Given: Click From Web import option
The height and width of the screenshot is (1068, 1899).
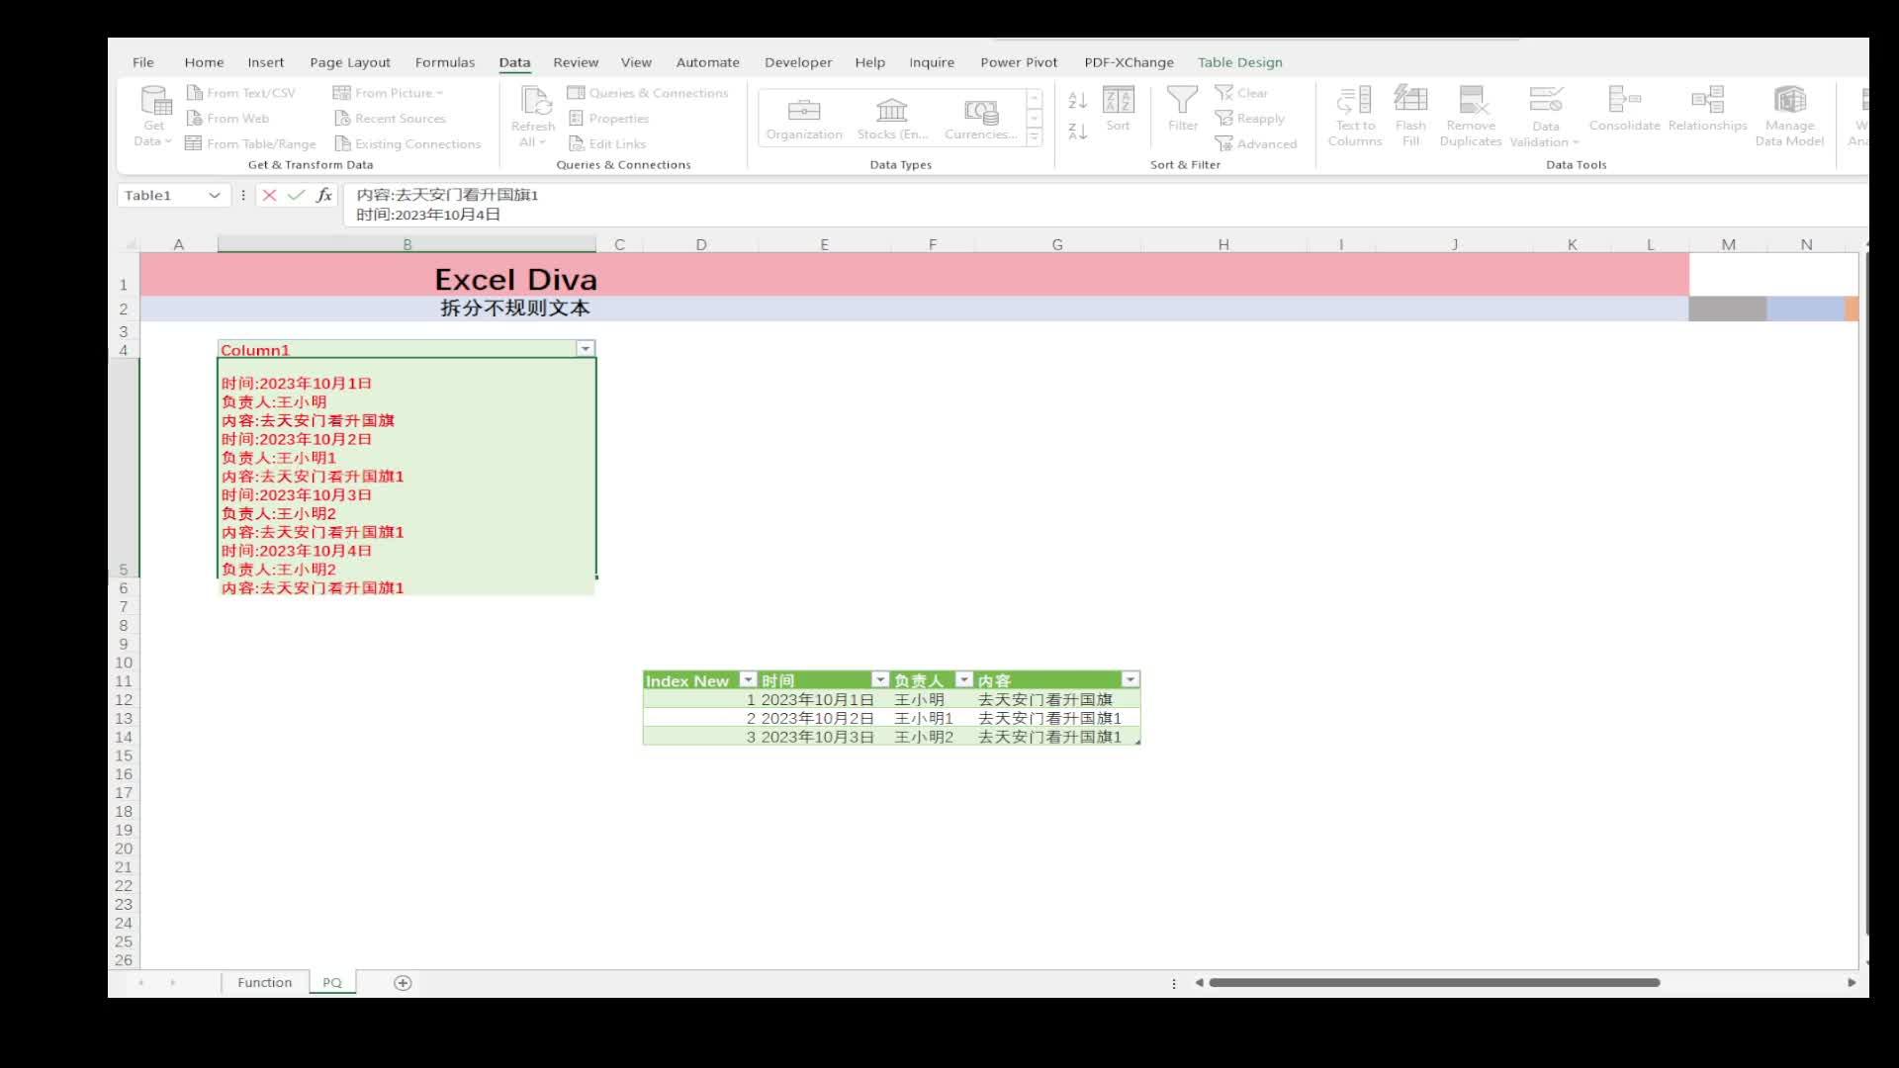Looking at the screenshot, I should point(227,119).
